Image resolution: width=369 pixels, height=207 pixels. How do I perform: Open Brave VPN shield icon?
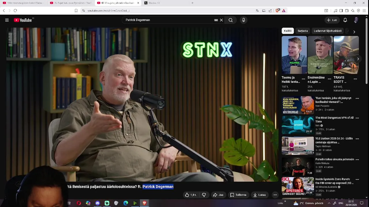(x=358, y=11)
